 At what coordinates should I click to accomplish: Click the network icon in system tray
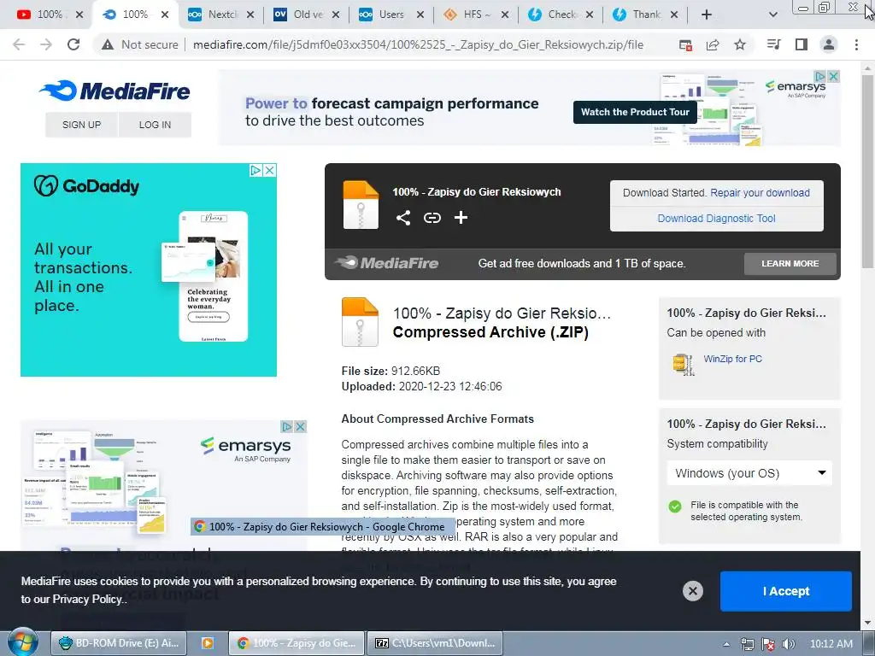coord(748,644)
